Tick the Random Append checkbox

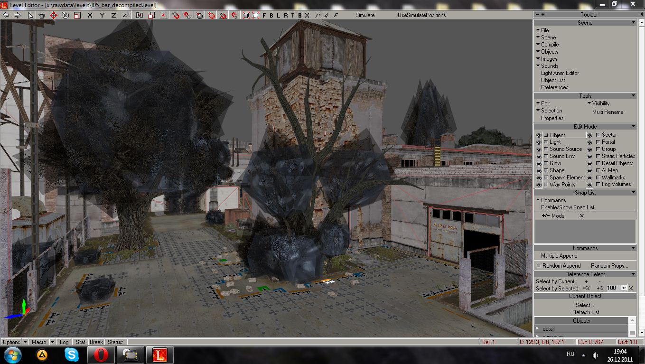[x=539, y=266]
